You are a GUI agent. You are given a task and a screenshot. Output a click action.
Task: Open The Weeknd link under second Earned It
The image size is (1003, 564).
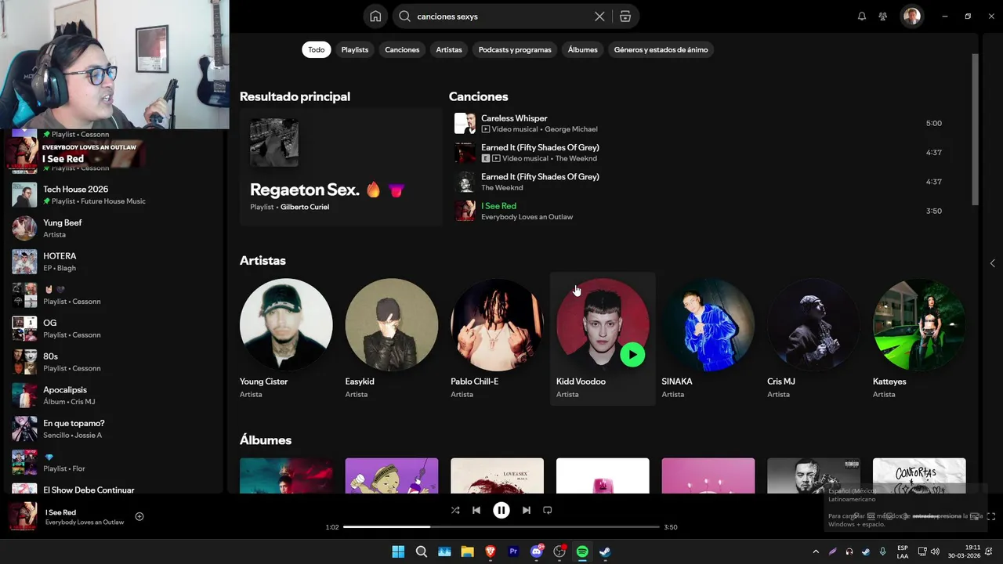(x=501, y=188)
